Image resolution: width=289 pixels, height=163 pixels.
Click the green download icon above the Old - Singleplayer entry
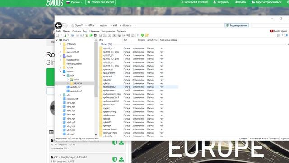coord(121,143)
